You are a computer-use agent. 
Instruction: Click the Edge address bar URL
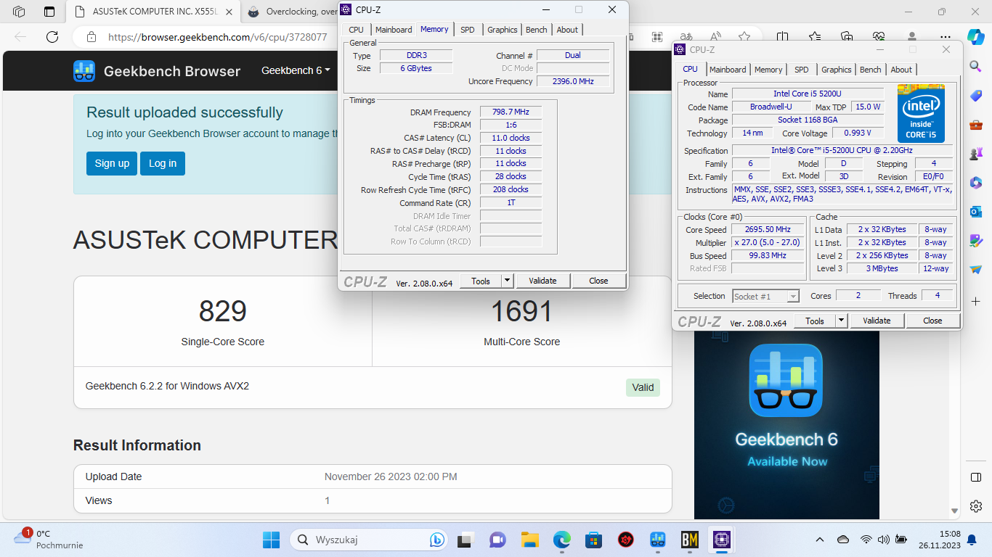218,37
